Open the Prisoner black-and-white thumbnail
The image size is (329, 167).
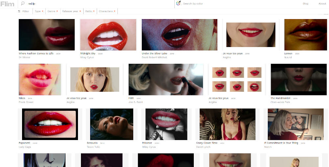pos(166,124)
